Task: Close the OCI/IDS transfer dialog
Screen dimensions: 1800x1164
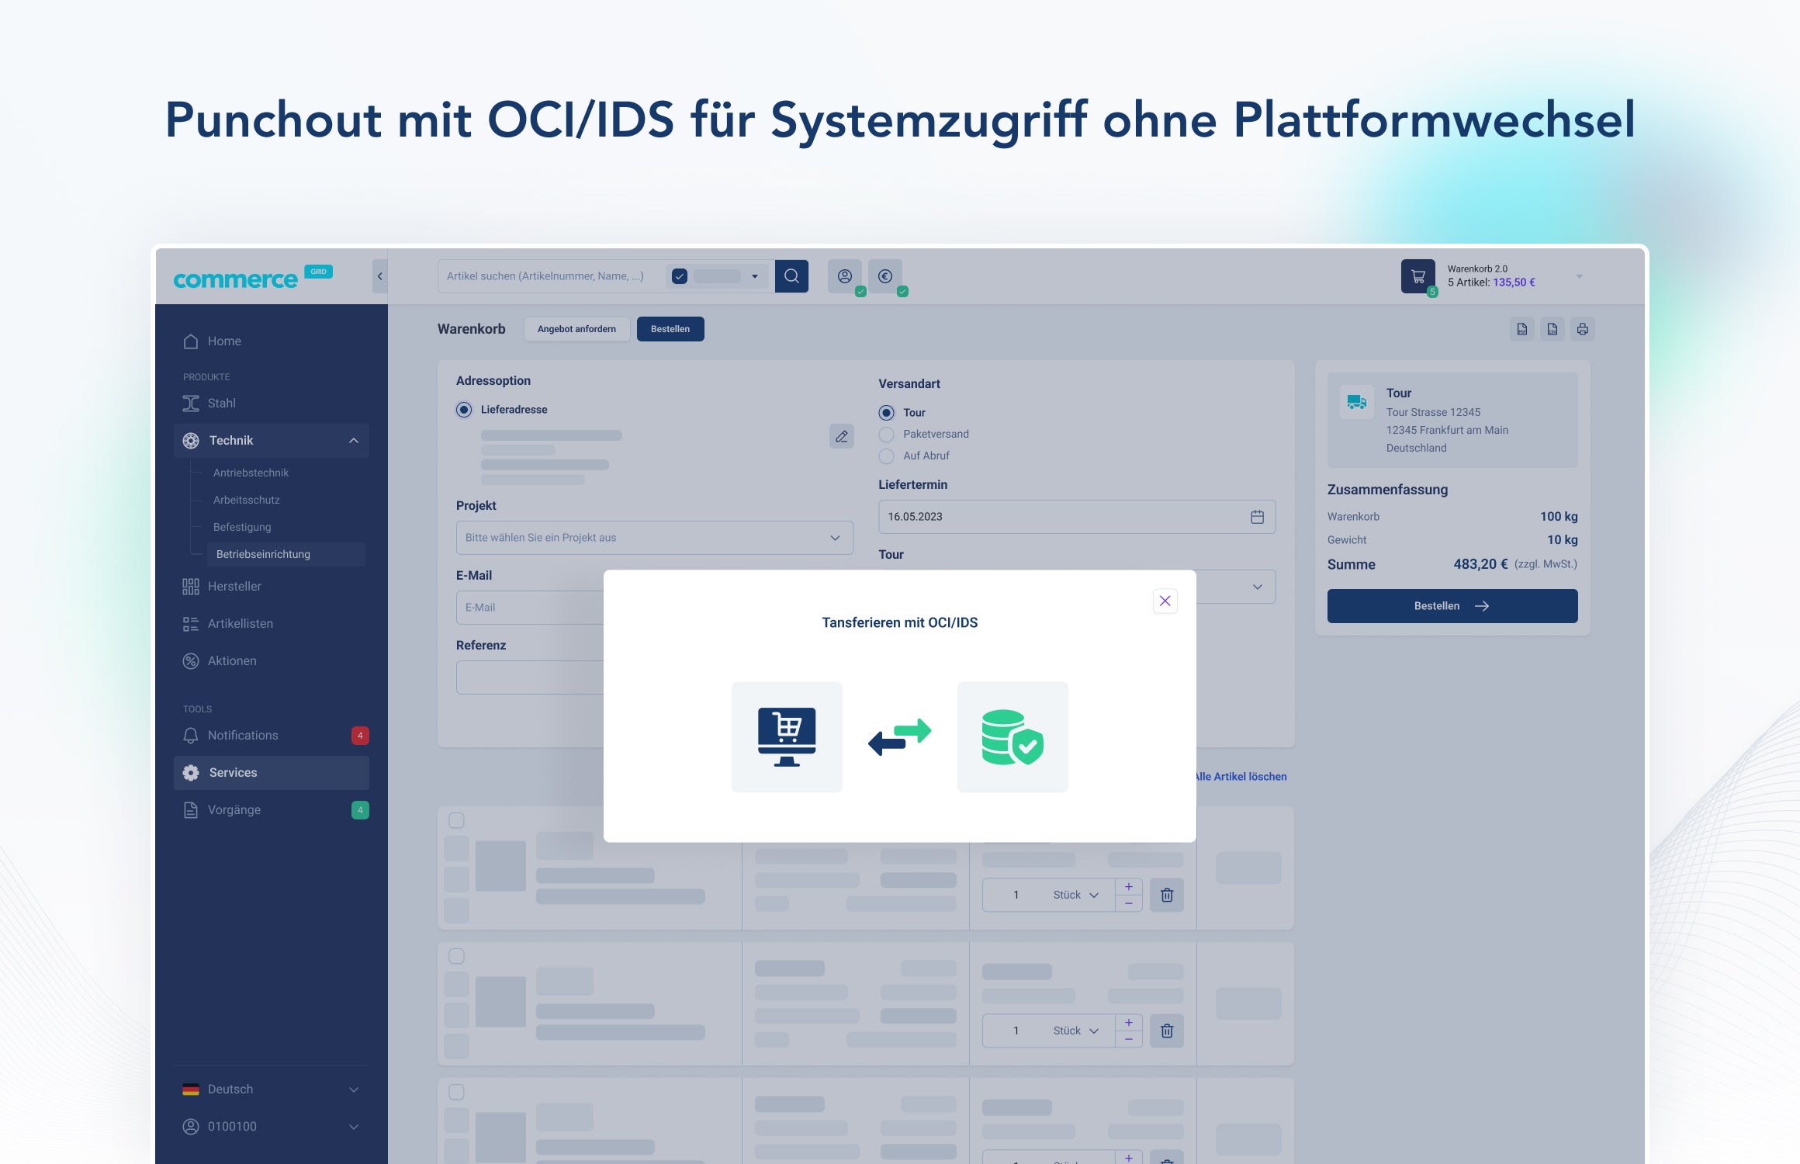Action: (x=1165, y=601)
